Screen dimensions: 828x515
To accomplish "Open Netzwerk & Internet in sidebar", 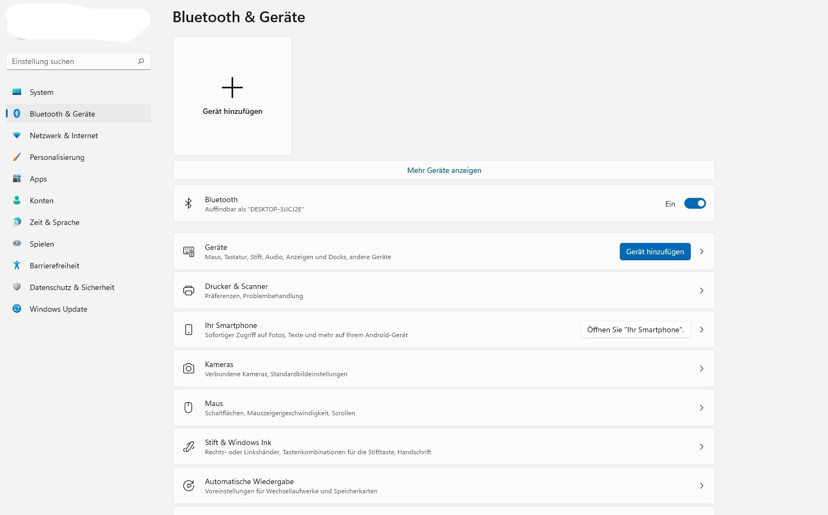I will click(x=63, y=136).
